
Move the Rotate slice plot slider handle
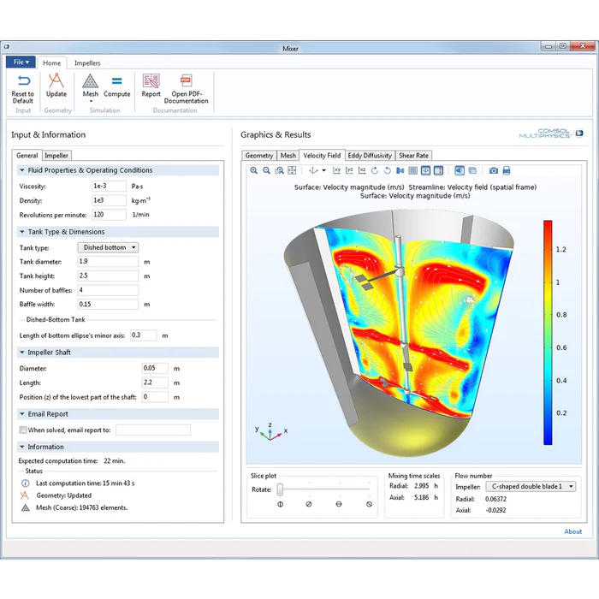tap(280, 489)
